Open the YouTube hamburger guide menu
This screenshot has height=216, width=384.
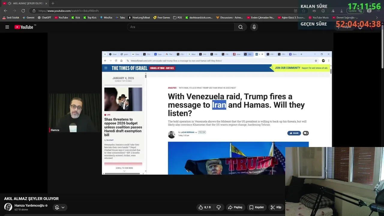click(7, 27)
